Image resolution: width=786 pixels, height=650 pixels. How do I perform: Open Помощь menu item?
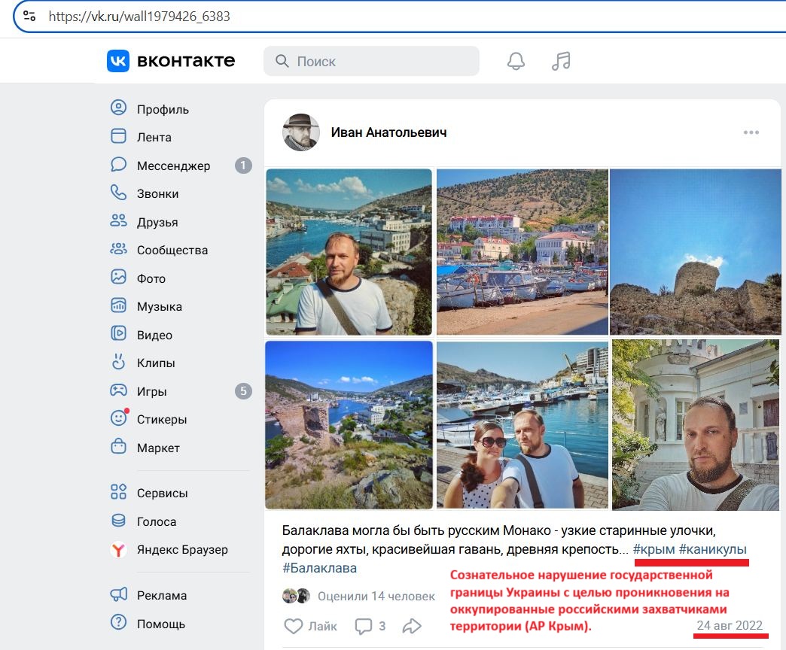pyautogui.click(x=161, y=624)
